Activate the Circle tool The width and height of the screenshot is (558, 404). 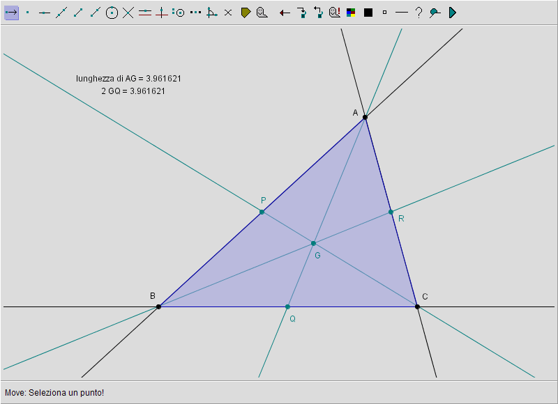tap(112, 13)
